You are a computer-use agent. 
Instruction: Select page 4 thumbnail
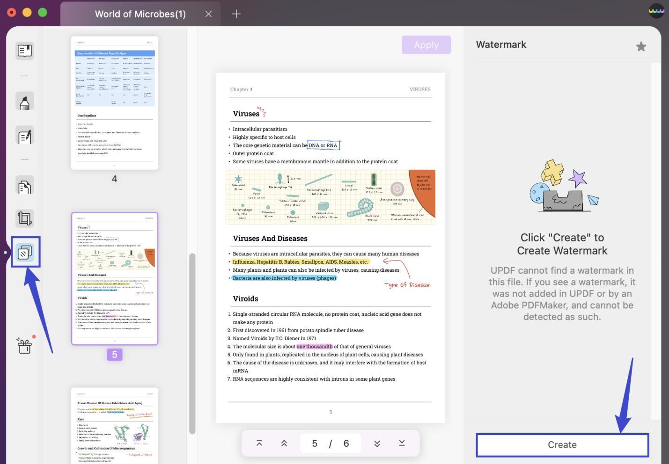[x=115, y=103]
